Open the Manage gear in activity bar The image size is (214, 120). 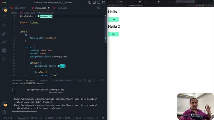(x=4, y=112)
